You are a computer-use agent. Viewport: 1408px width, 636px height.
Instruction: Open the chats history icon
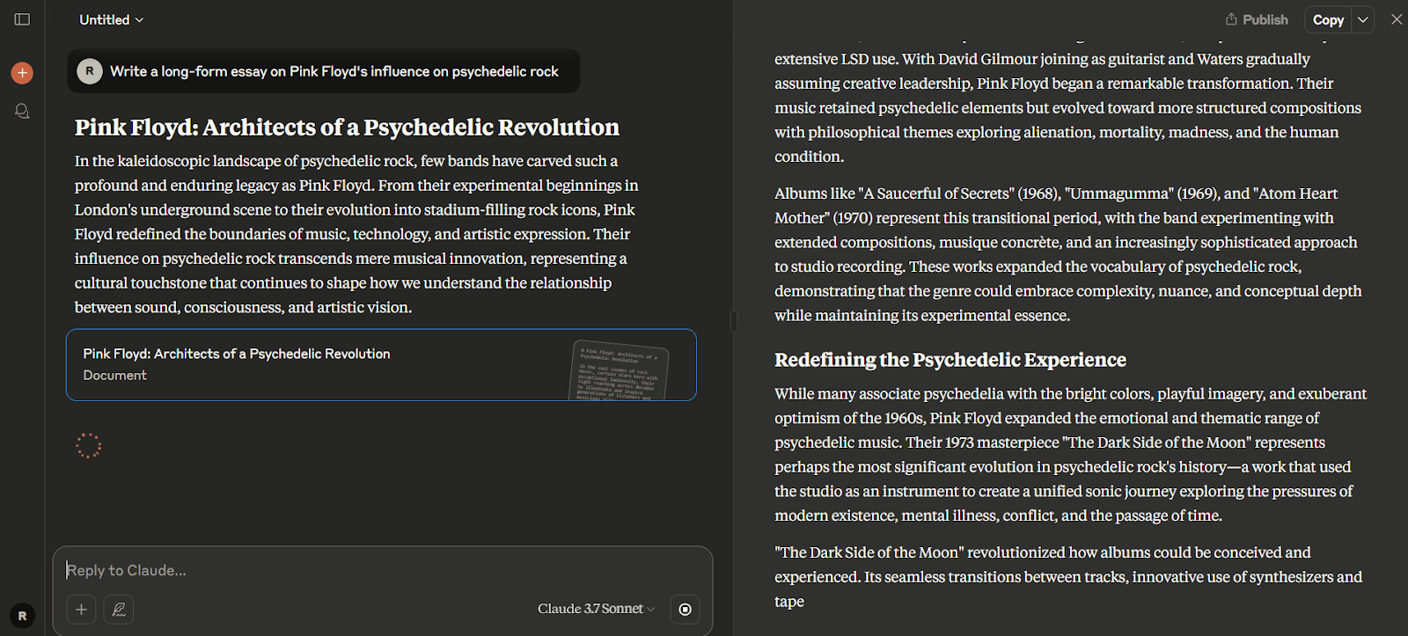coord(23,112)
